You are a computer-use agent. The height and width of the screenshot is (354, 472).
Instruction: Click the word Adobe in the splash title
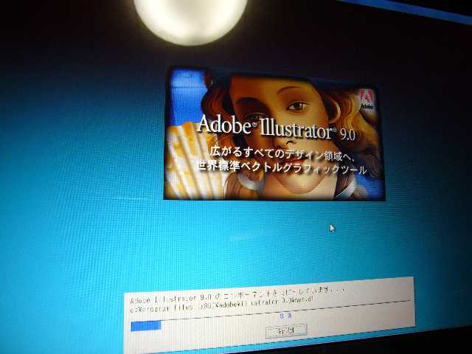click(x=225, y=125)
